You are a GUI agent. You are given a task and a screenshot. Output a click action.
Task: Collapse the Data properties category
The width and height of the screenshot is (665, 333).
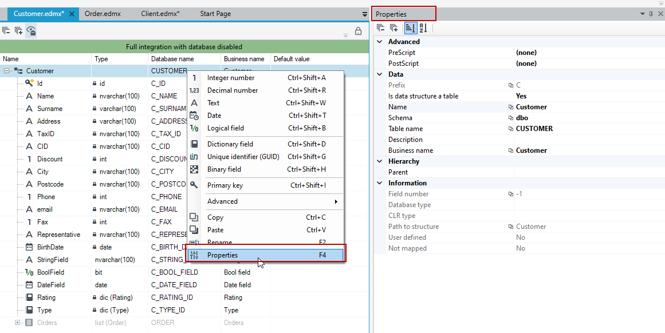point(380,74)
